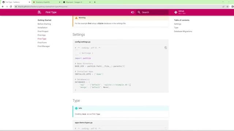
Task: Close the First Type browser tab
Action: pyautogui.click(x=29, y=2)
